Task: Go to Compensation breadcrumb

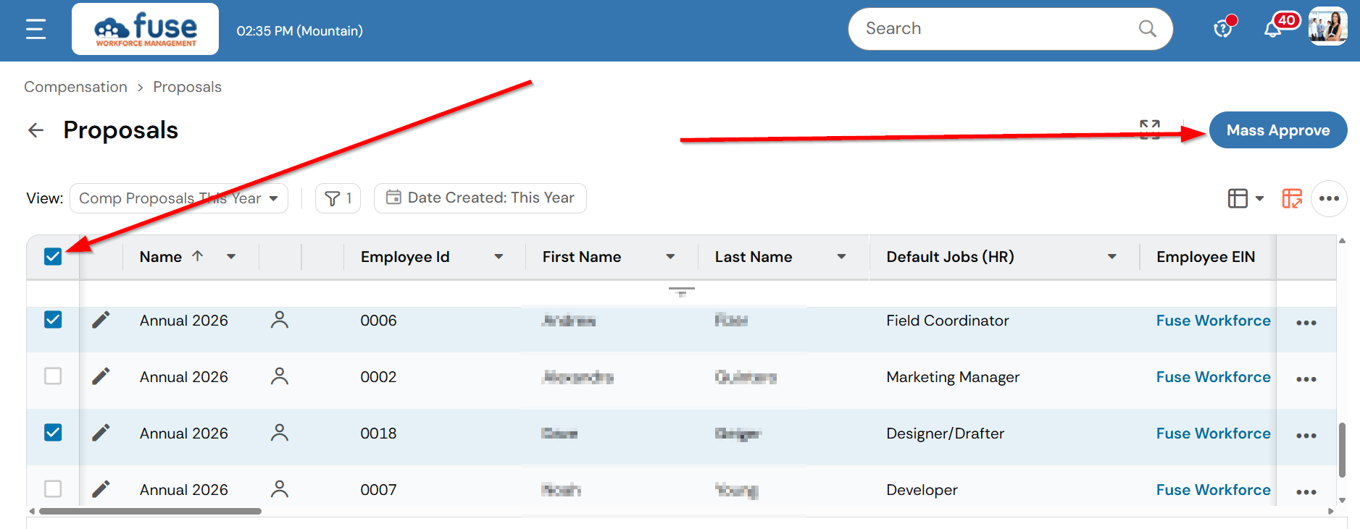Action: click(75, 87)
